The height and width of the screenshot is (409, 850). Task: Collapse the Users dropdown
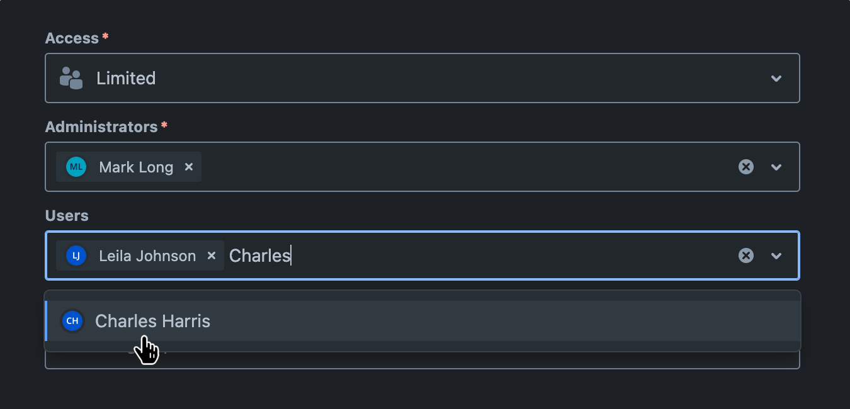[776, 255]
